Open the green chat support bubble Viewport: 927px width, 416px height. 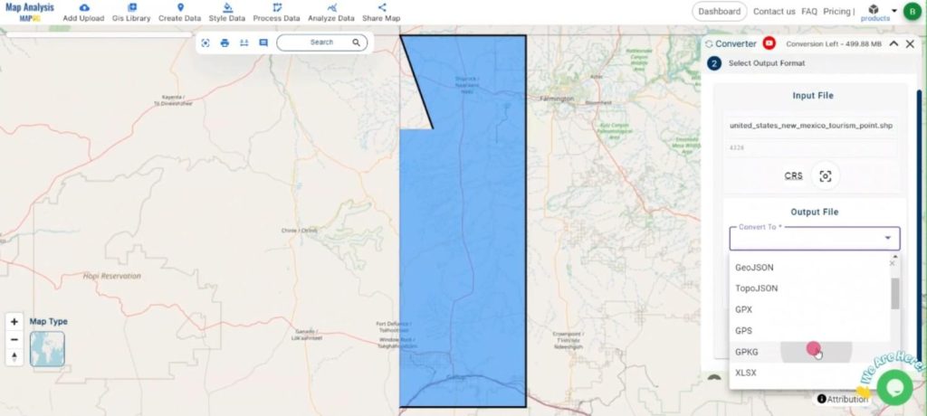(x=893, y=387)
